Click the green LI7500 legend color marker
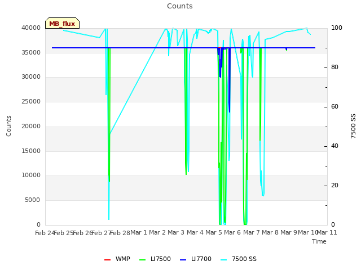Viewport: 361px width, 270px height. pos(143,260)
